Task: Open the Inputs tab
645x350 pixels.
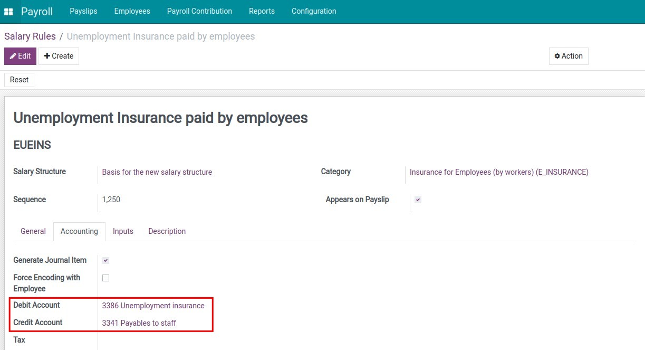Action: (x=123, y=231)
